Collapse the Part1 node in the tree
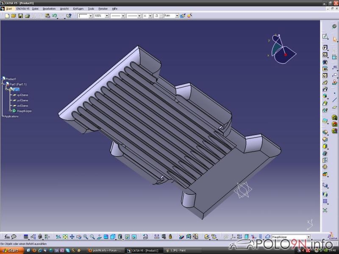This screenshot has width=339, height=254. (x=6, y=89)
